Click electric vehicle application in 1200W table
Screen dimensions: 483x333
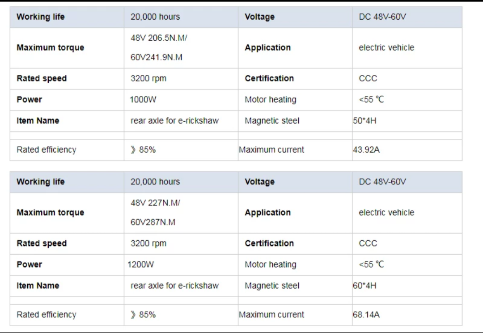pos(386,213)
